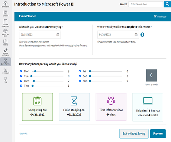Click the start date field 01/18/2022

[40, 35]
